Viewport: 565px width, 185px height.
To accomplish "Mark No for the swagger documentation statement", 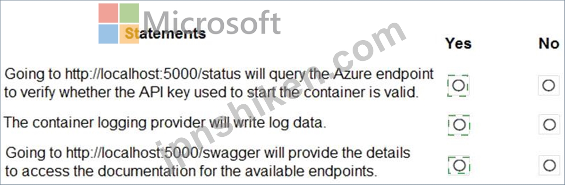I will 549,166.
